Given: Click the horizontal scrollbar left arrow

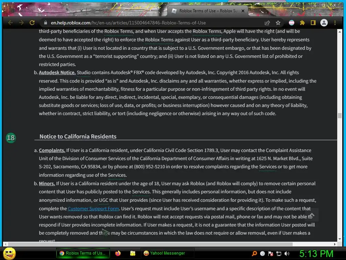Looking at the screenshot, I should pyautogui.click(x=5, y=244).
